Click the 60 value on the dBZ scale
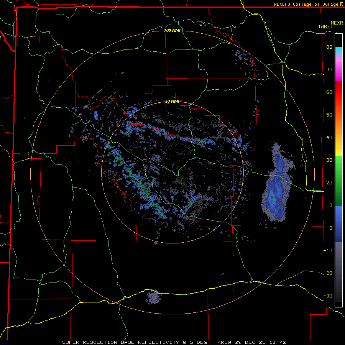The width and height of the screenshot is (345, 345). 329,92
